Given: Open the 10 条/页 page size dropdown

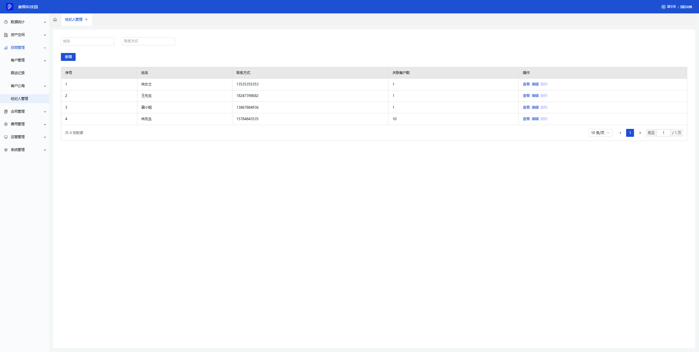Looking at the screenshot, I should (x=600, y=133).
